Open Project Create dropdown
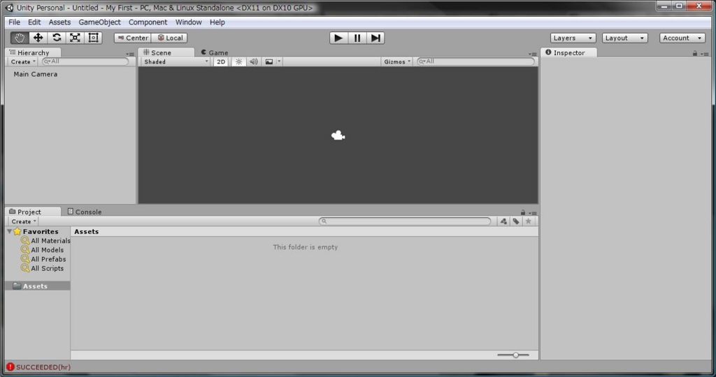The width and height of the screenshot is (716, 377). point(23,221)
